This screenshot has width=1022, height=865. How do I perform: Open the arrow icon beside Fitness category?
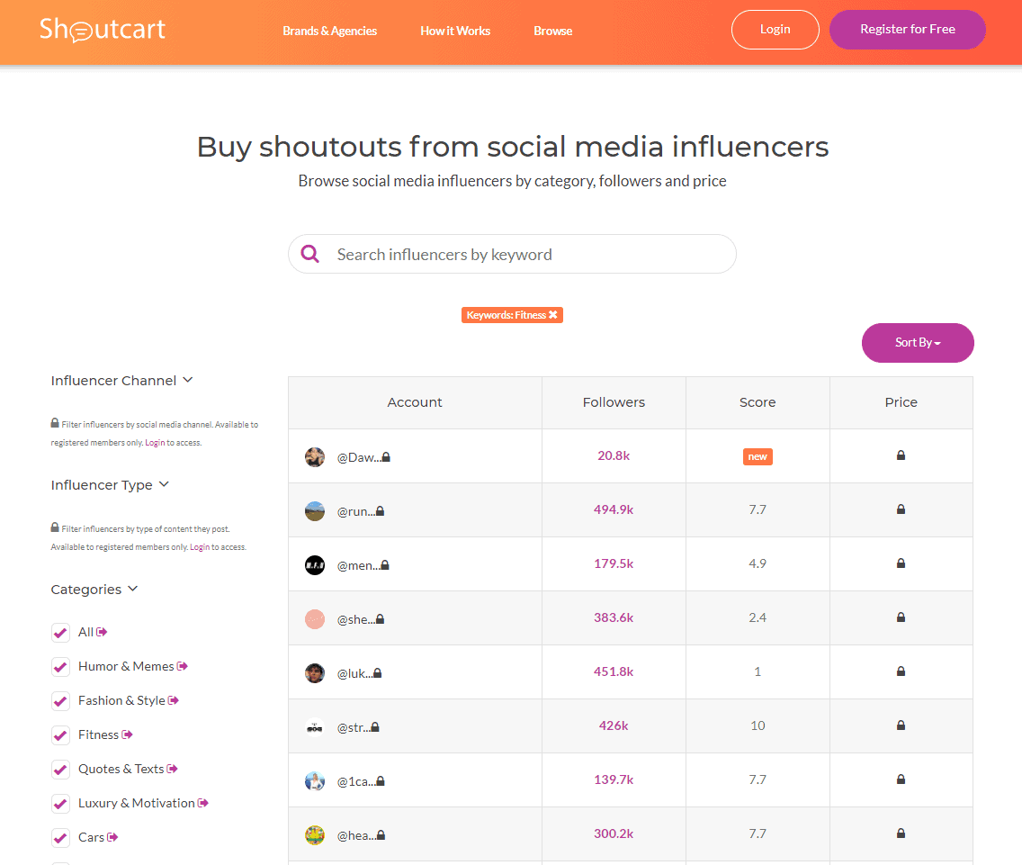pos(127,734)
